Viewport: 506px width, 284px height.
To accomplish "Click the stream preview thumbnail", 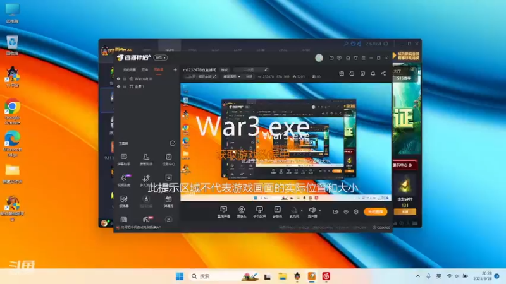I will pyautogui.click(x=286, y=142).
